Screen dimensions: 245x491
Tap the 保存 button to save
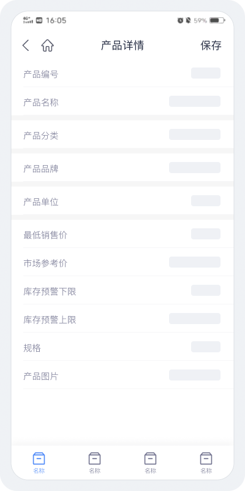[211, 45]
